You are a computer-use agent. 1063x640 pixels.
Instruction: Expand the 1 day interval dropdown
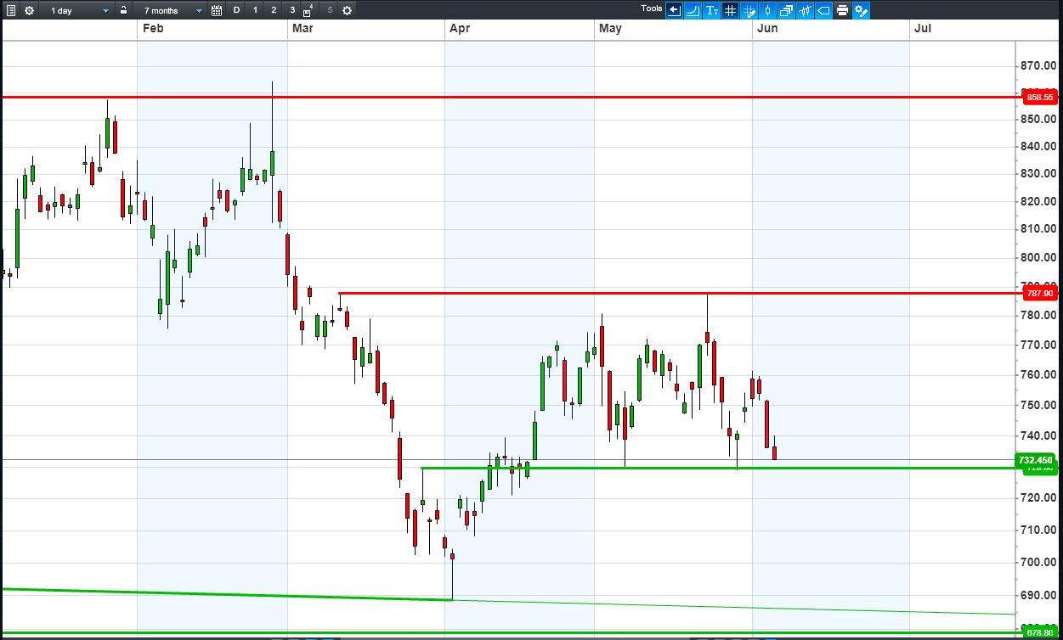(81, 10)
